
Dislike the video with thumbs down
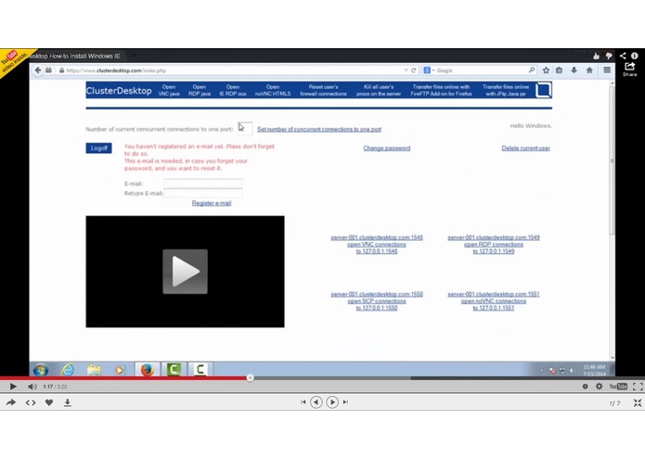coord(609,56)
